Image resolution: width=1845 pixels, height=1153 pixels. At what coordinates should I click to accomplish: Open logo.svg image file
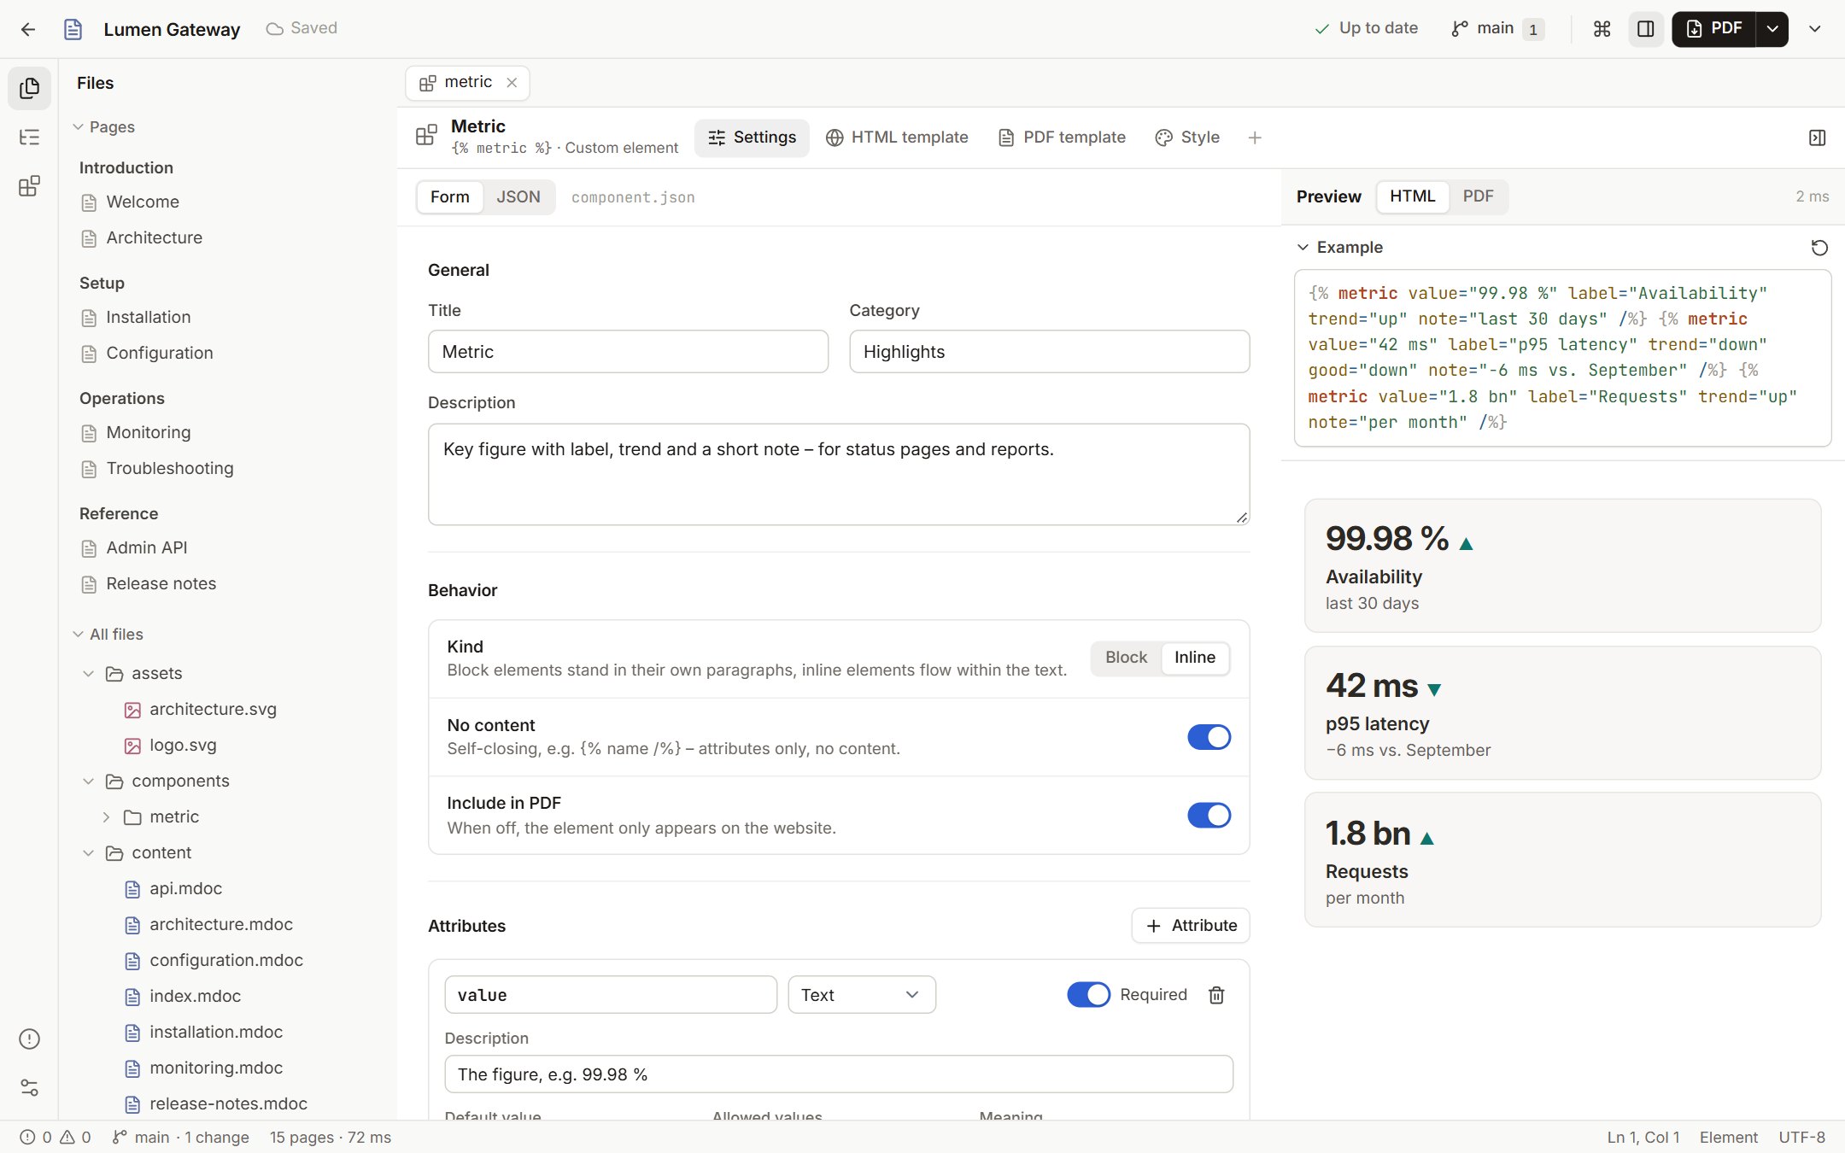(182, 746)
